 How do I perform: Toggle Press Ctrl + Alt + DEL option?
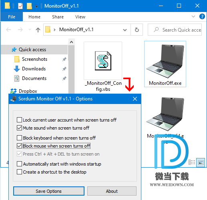(19, 154)
